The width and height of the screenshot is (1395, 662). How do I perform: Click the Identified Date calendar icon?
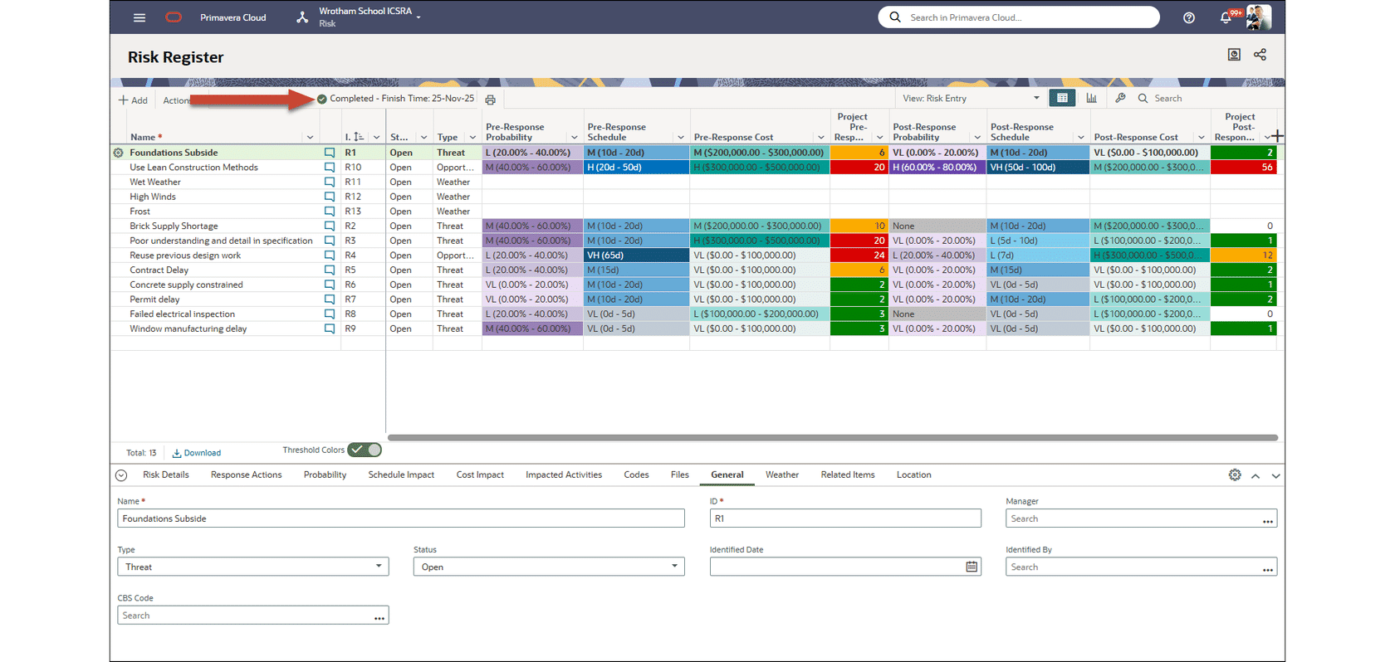point(972,567)
